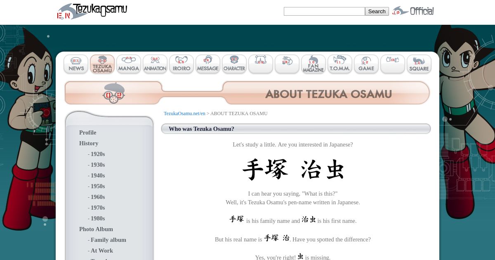
Task: Click the unlabeled navigation icon numbered 09
Action: click(x=287, y=64)
